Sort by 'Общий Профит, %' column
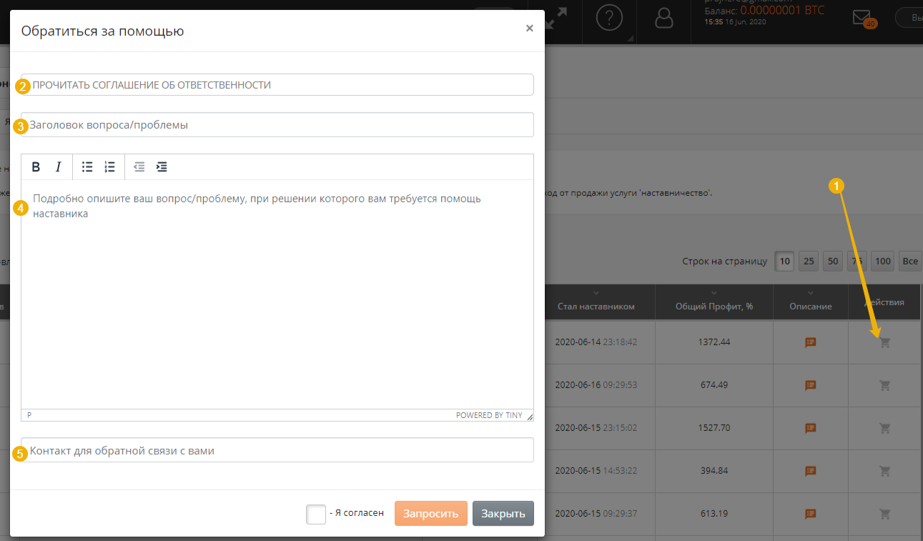The image size is (923, 541). pos(714,306)
